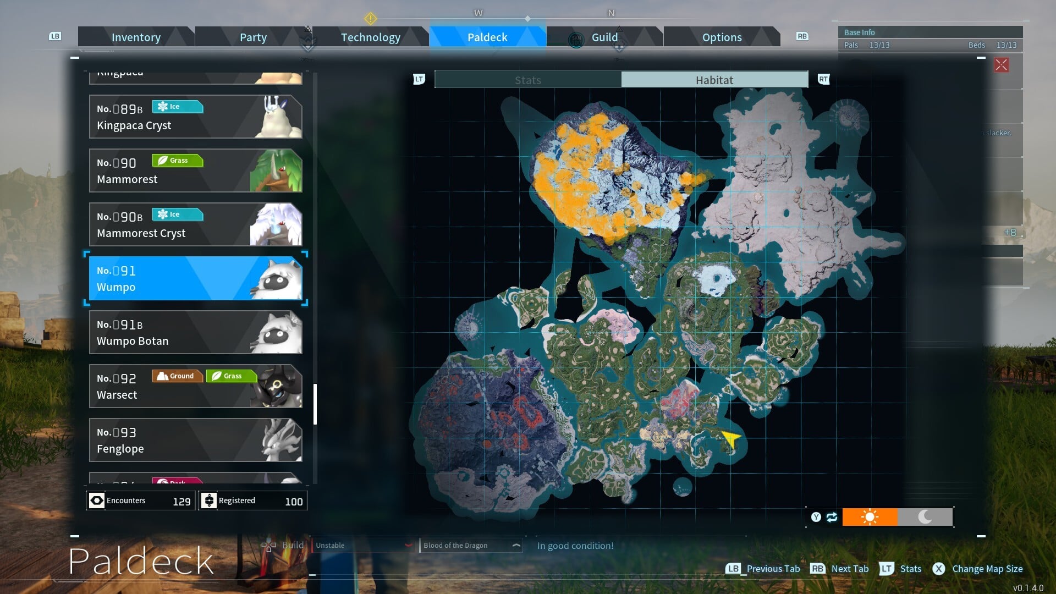
Task: Go to the Technology tab
Action: coord(370,37)
